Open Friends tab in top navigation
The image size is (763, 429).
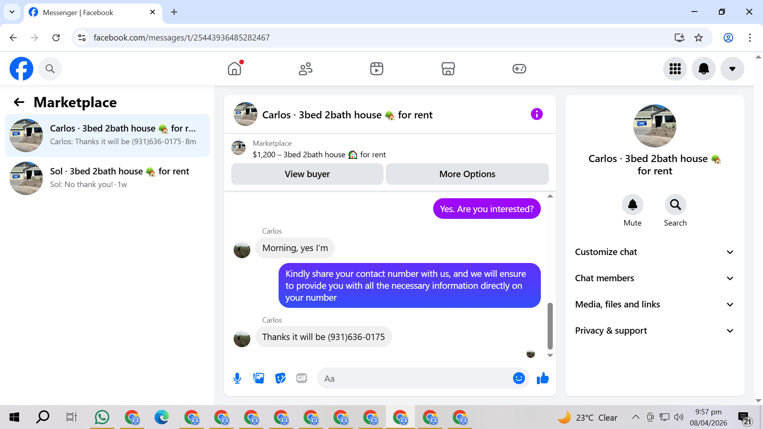305,69
